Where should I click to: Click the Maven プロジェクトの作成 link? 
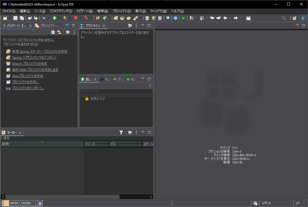click(29, 64)
